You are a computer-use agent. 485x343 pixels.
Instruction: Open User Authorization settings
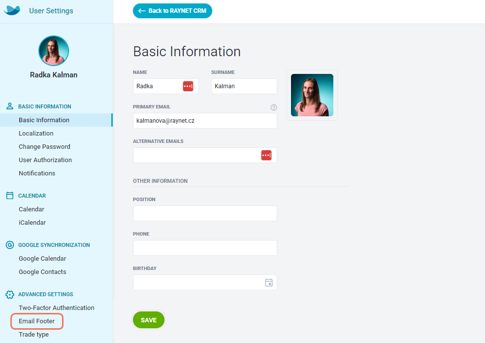coord(45,160)
